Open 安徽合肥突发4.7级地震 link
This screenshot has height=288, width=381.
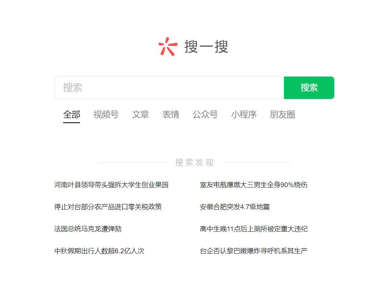[x=235, y=207]
